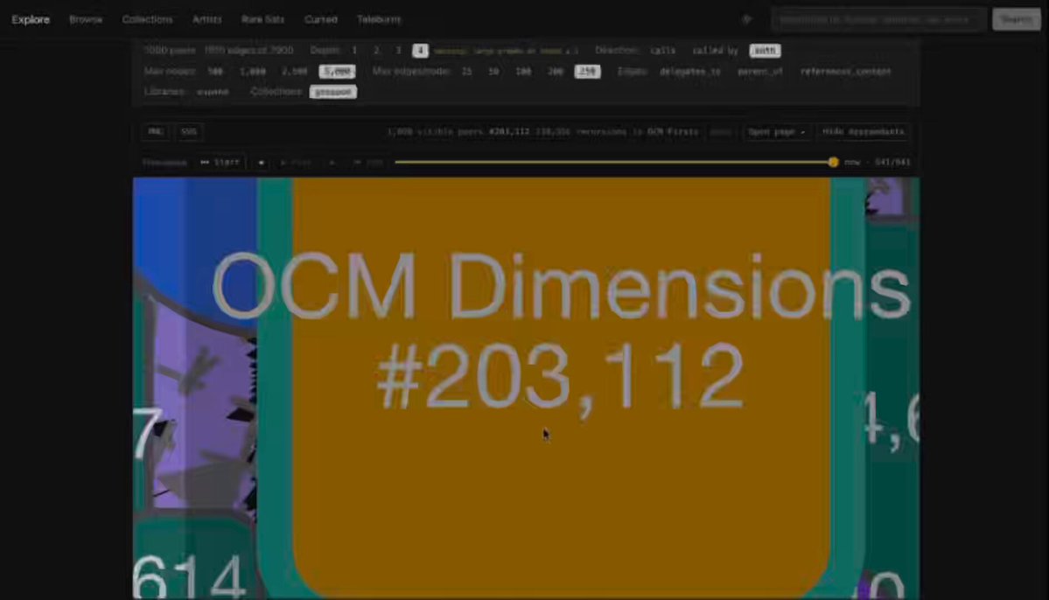Open Collections in the top navigation

[x=147, y=19]
